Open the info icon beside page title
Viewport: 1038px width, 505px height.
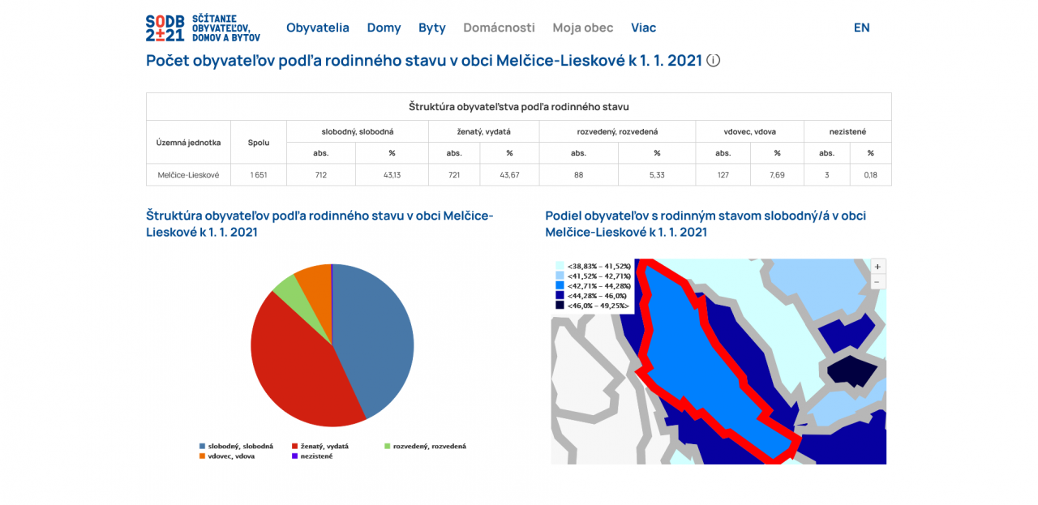pos(713,61)
